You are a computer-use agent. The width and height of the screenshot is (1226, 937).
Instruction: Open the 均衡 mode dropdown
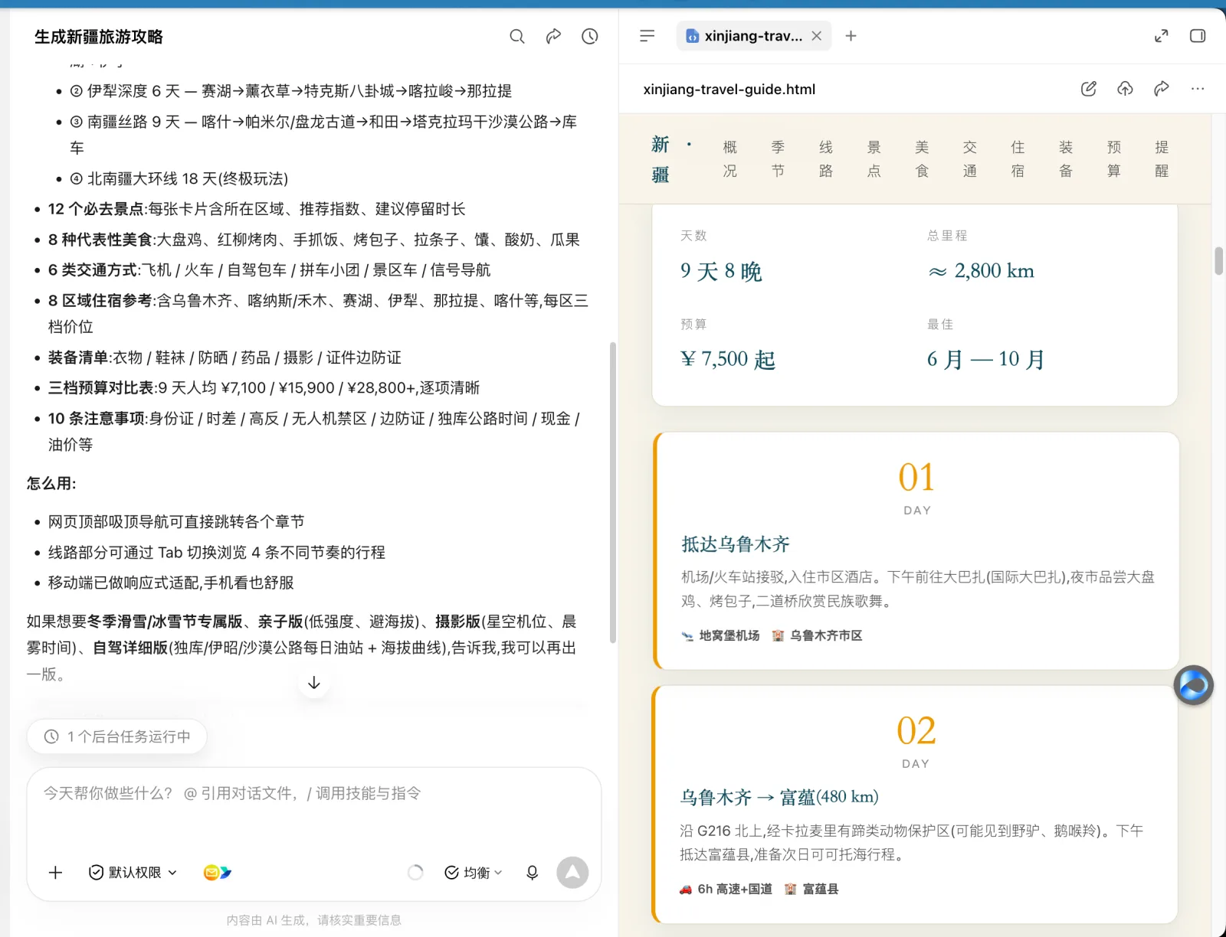click(474, 873)
